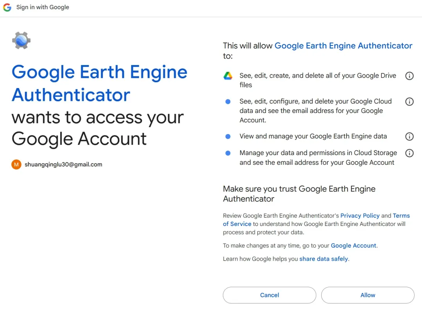This screenshot has height=314, width=422.
Task: Click Google Earth Engine Authenticator link in permissions header
Action: (343, 46)
